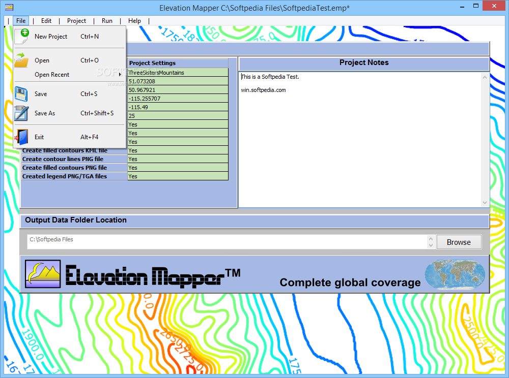Open the Help menu
This screenshot has width=509, height=378.
pyautogui.click(x=134, y=21)
